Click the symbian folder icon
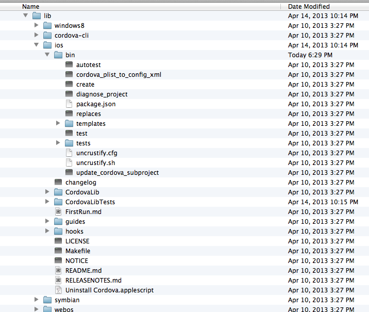The height and width of the screenshot is (312, 369). [47, 300]
